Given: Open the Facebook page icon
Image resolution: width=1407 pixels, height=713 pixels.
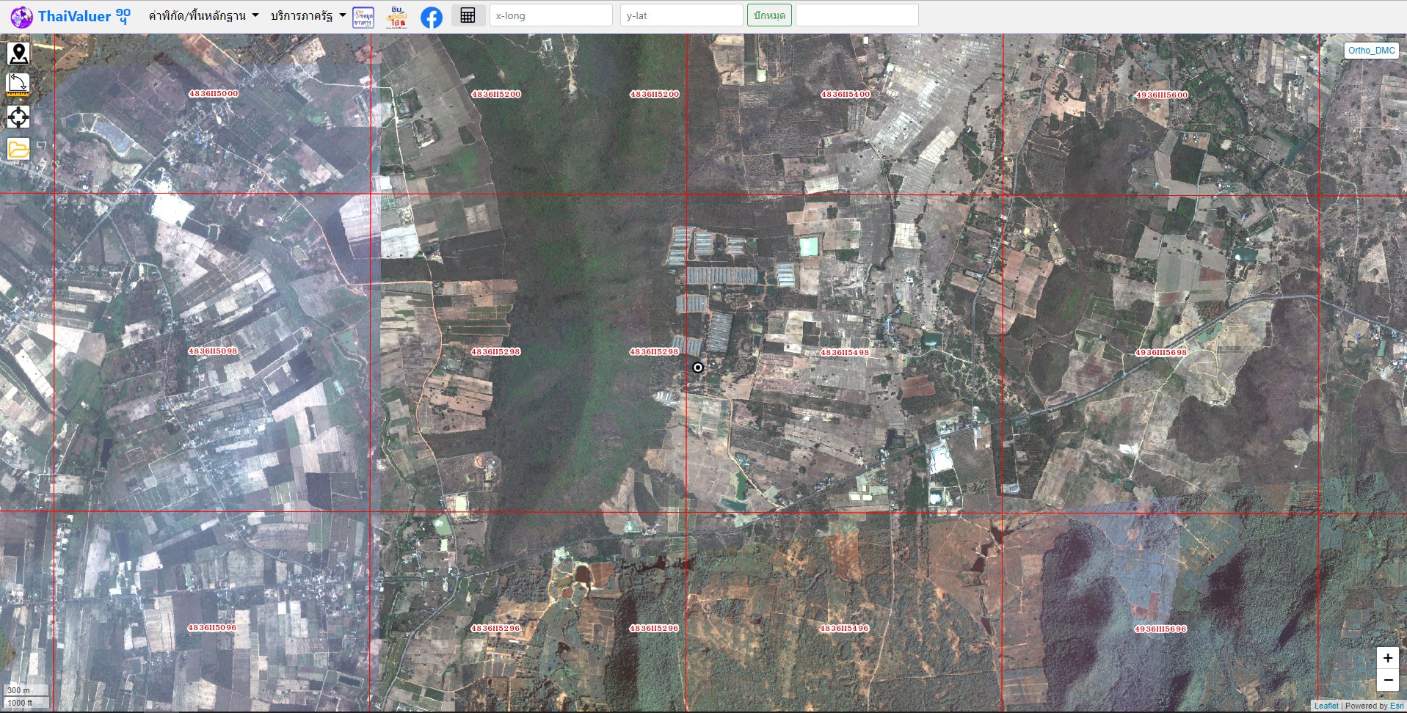Looking at the screenshot, I should coord(432,17).
